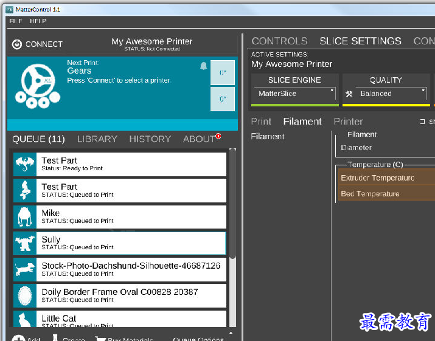Switch to the QUEUE (11) tab
This screenshot has width=435, height=341.
coord(38,139)
